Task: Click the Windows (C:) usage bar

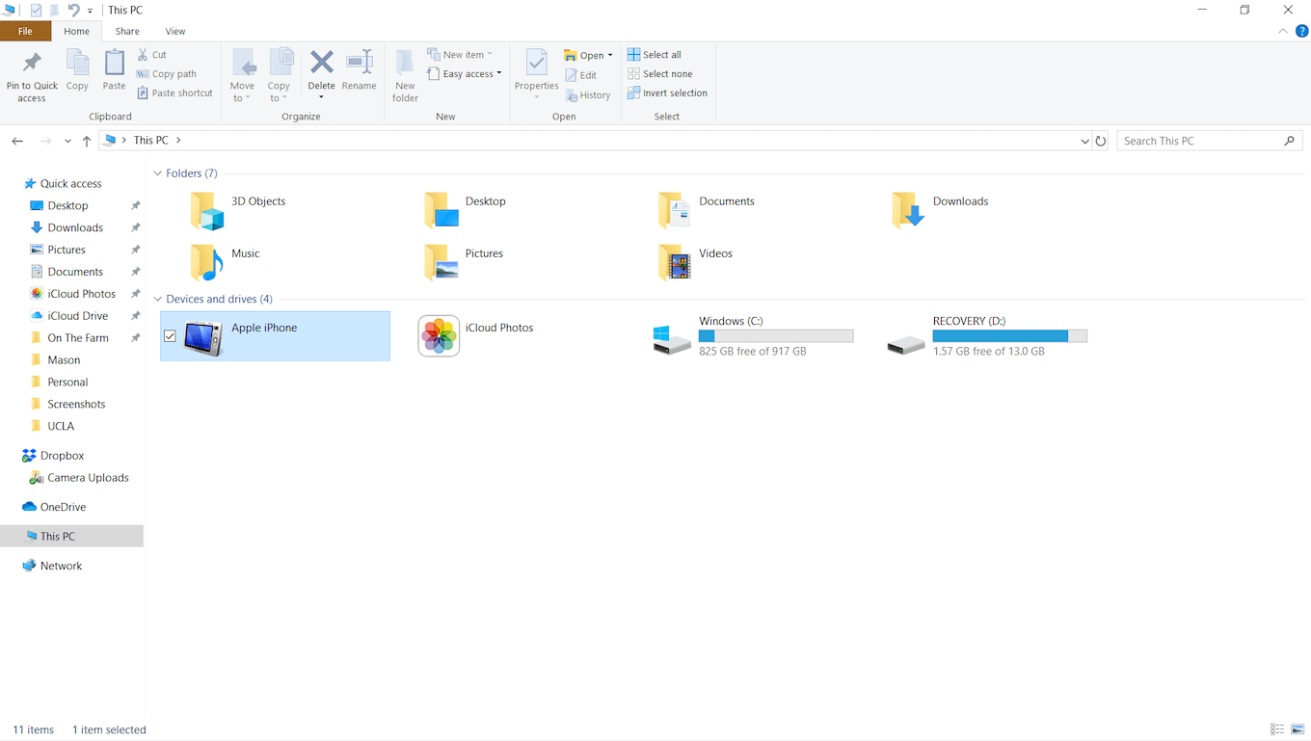Action: tap(776, 336)
